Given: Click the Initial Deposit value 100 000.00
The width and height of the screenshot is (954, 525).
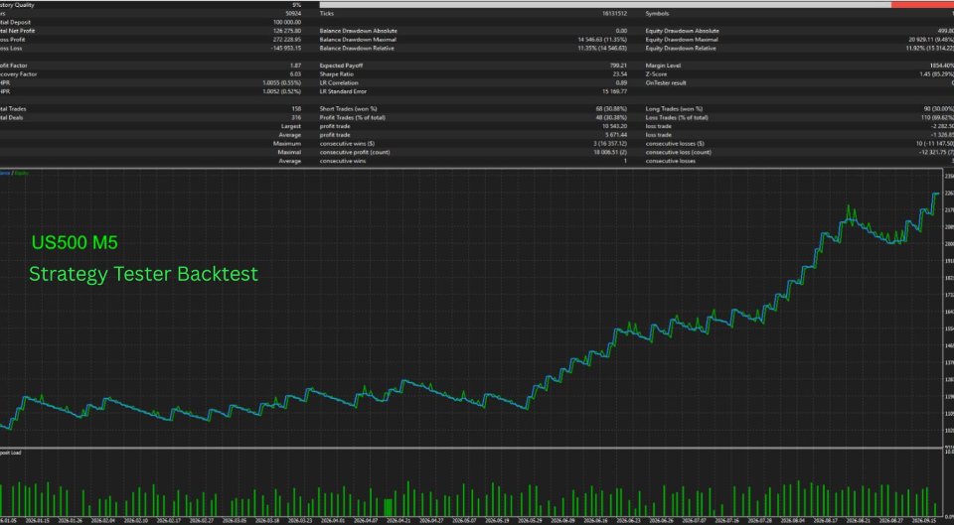Looking at the screenshot, I should 287,22.
